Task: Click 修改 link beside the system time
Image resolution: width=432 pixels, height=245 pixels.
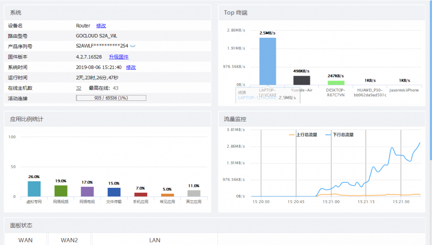Action: click(131, 67)
